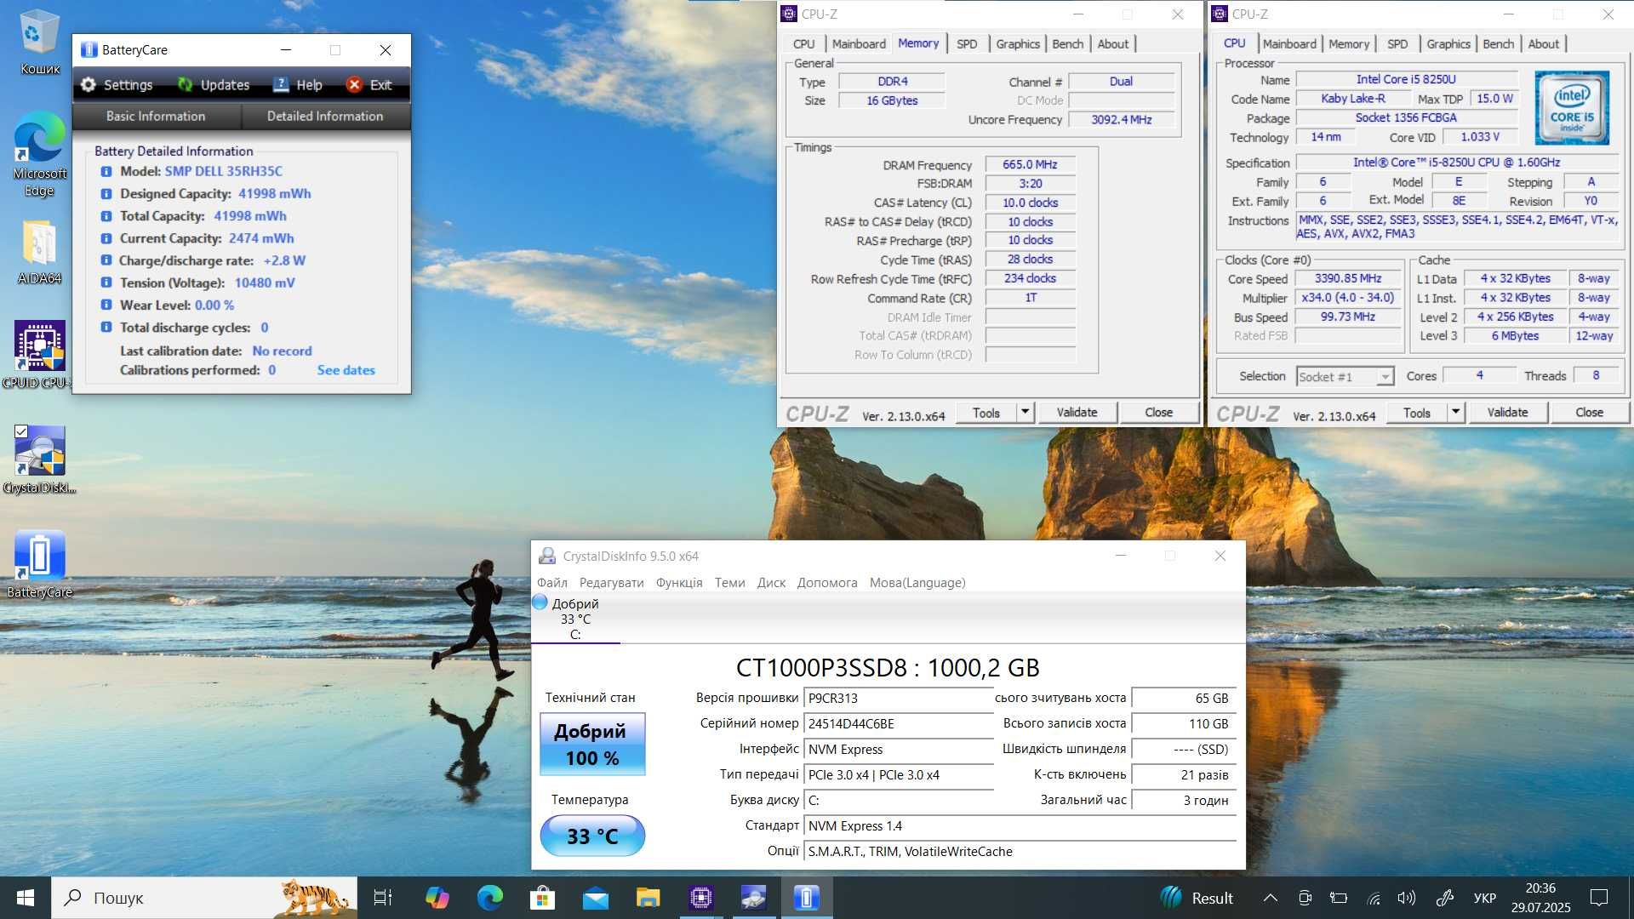1634x919 pixels.
Task: Launch CPUID CPU-Z desktop shortcut
Action: 39,355
